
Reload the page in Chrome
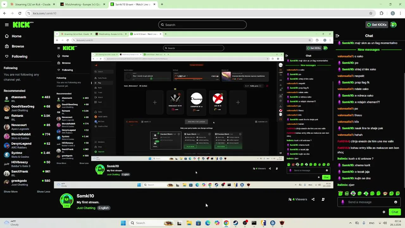(x=20, y=13)
